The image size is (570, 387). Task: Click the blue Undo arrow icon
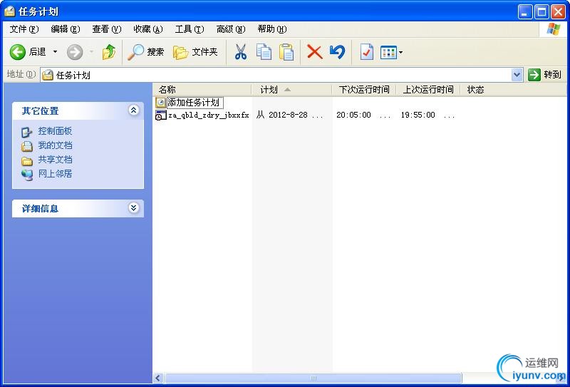[337, 52]
